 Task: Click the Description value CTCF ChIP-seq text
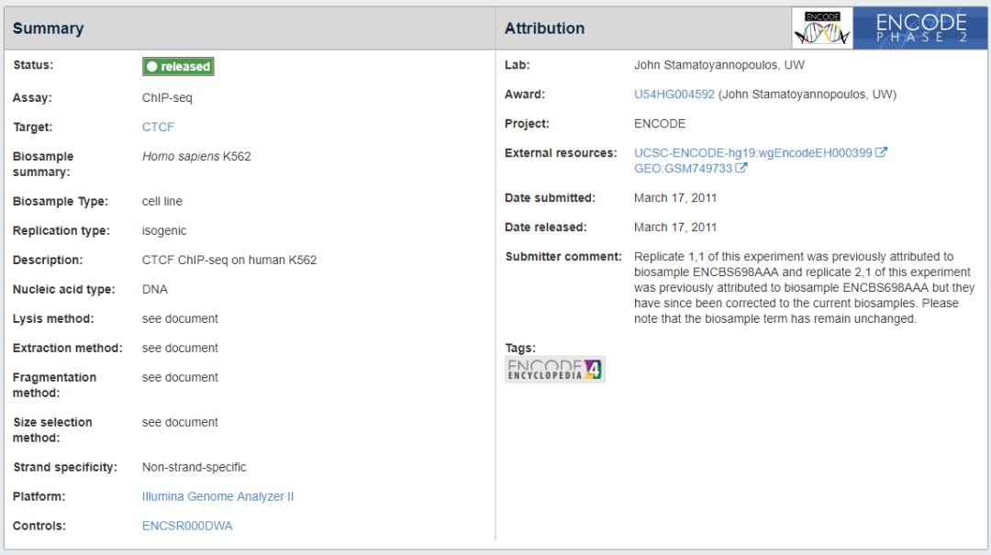[x=229, y=260]
